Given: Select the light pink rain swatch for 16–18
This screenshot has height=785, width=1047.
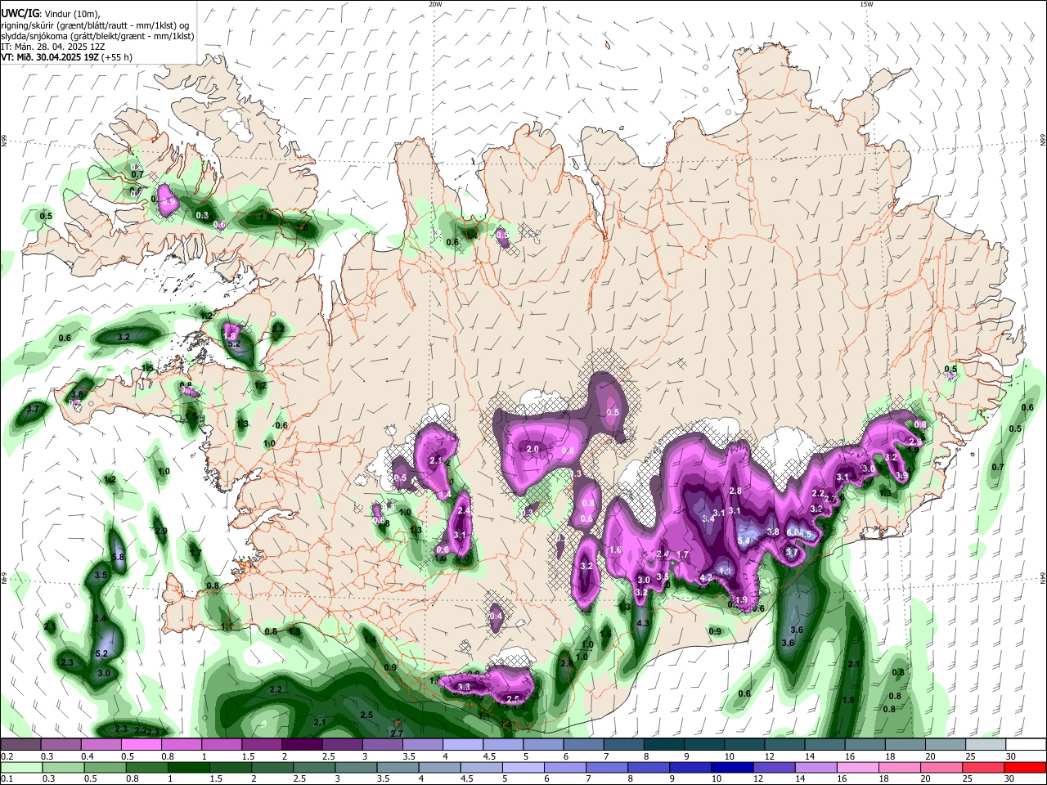Looking at the screenshot, I should click(x=859, y=767).
